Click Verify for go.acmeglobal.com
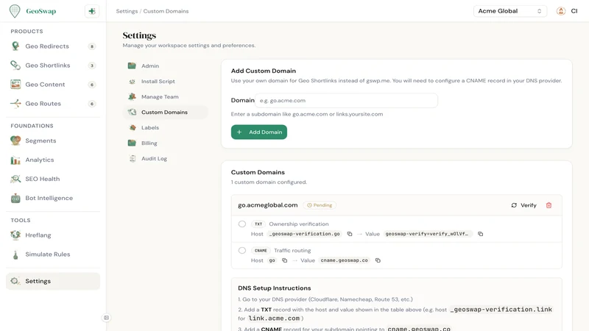 (x=523, y=205)
